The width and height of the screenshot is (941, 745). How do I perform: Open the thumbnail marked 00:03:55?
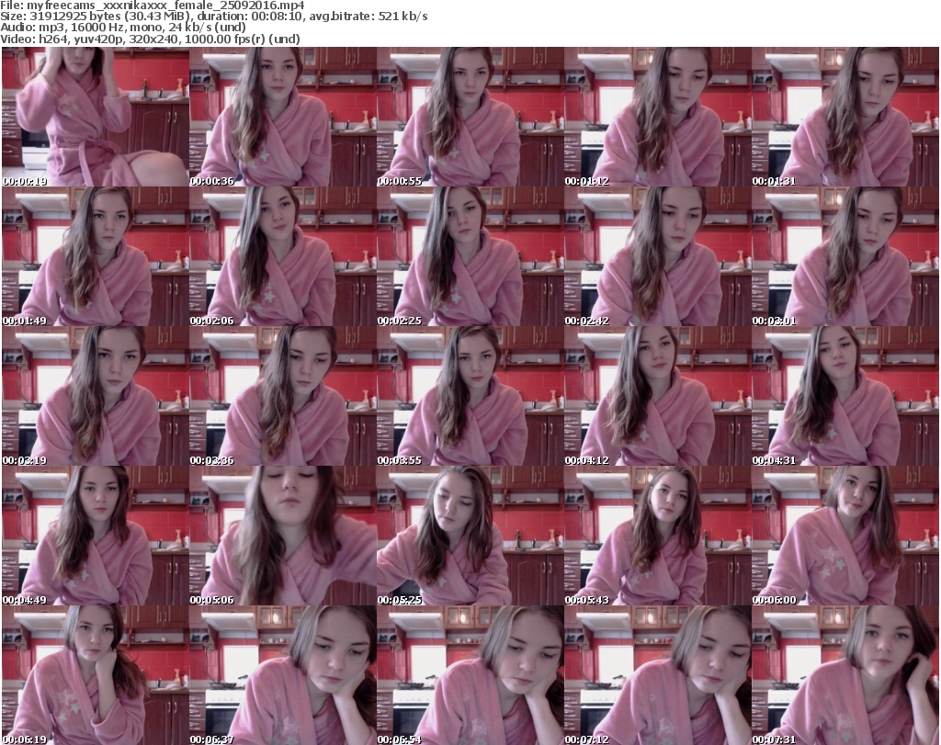[470, 395]
